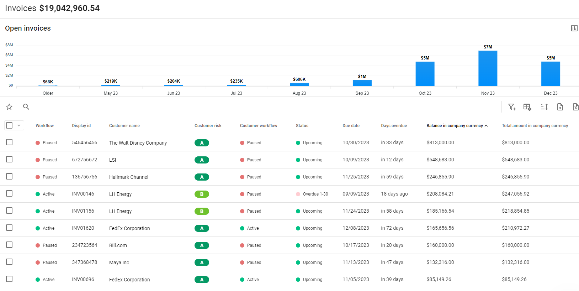
Task: Toggle sort arrow on Balance in company currency
Action: (x=486, y=126)
